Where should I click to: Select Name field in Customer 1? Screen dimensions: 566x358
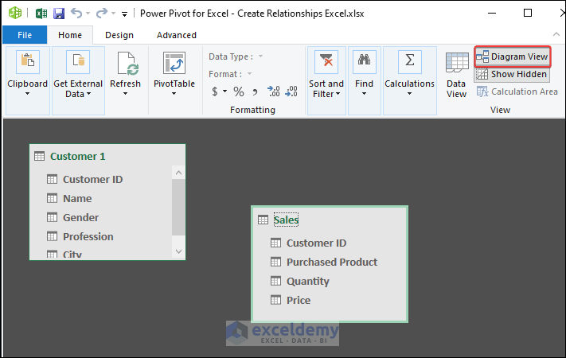[77, 198]
